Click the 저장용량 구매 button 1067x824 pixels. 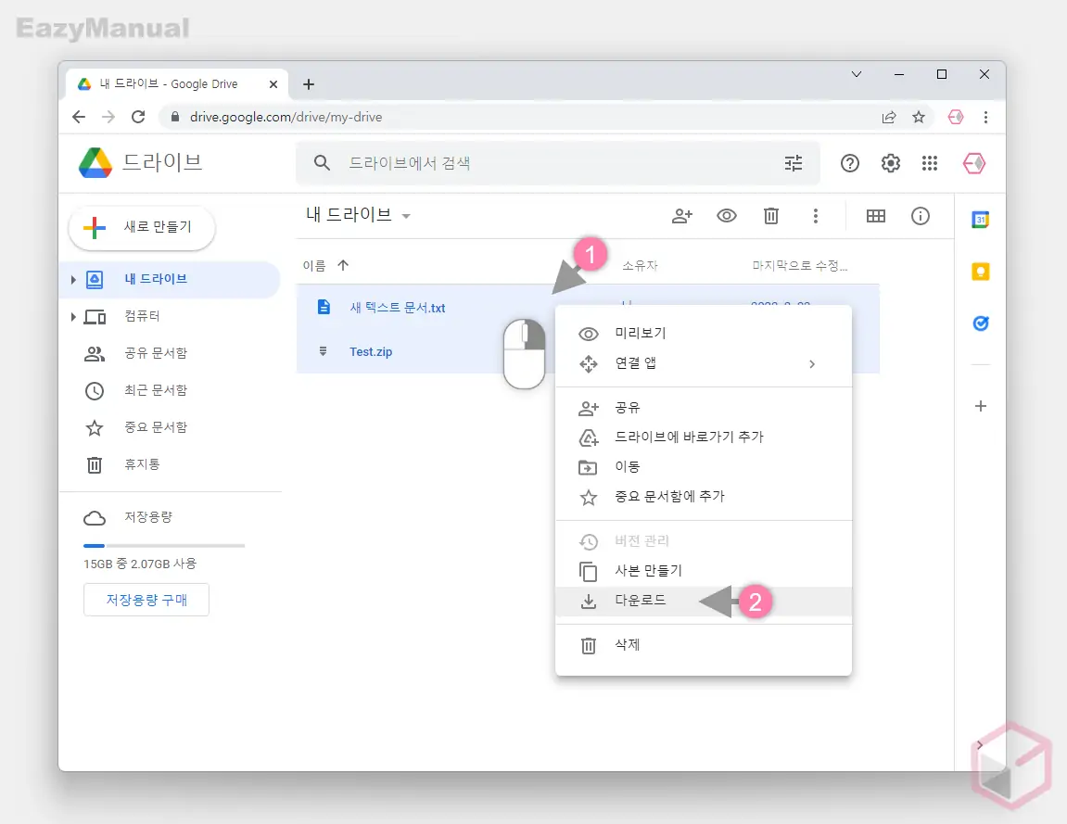pyautogui.click(x=146, y=600)
